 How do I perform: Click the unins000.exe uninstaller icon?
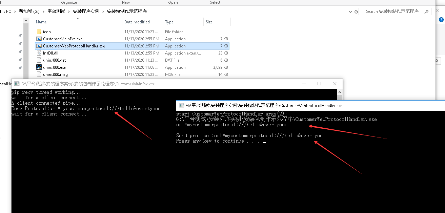pos(39,67)
